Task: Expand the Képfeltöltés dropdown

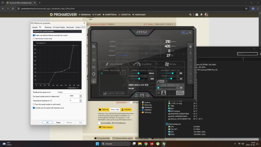Action: 122,103
